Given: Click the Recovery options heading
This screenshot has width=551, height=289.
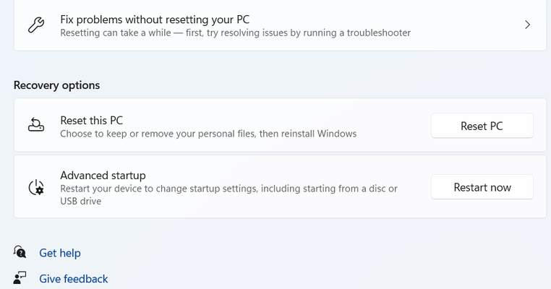Looking at the screenshot, I should click(x=56, y=85).
